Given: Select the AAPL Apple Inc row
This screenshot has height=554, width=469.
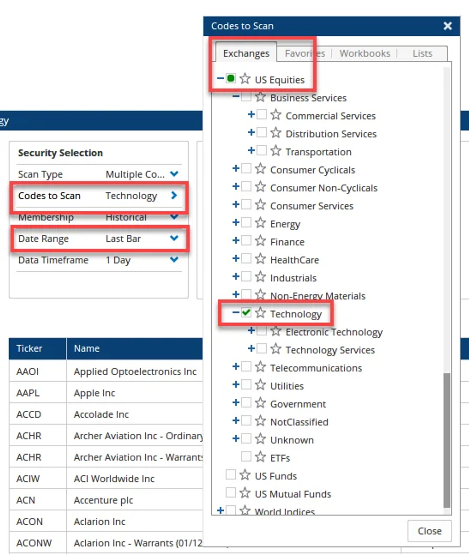Looking at the screenshot, I should (x=106, y=393).
